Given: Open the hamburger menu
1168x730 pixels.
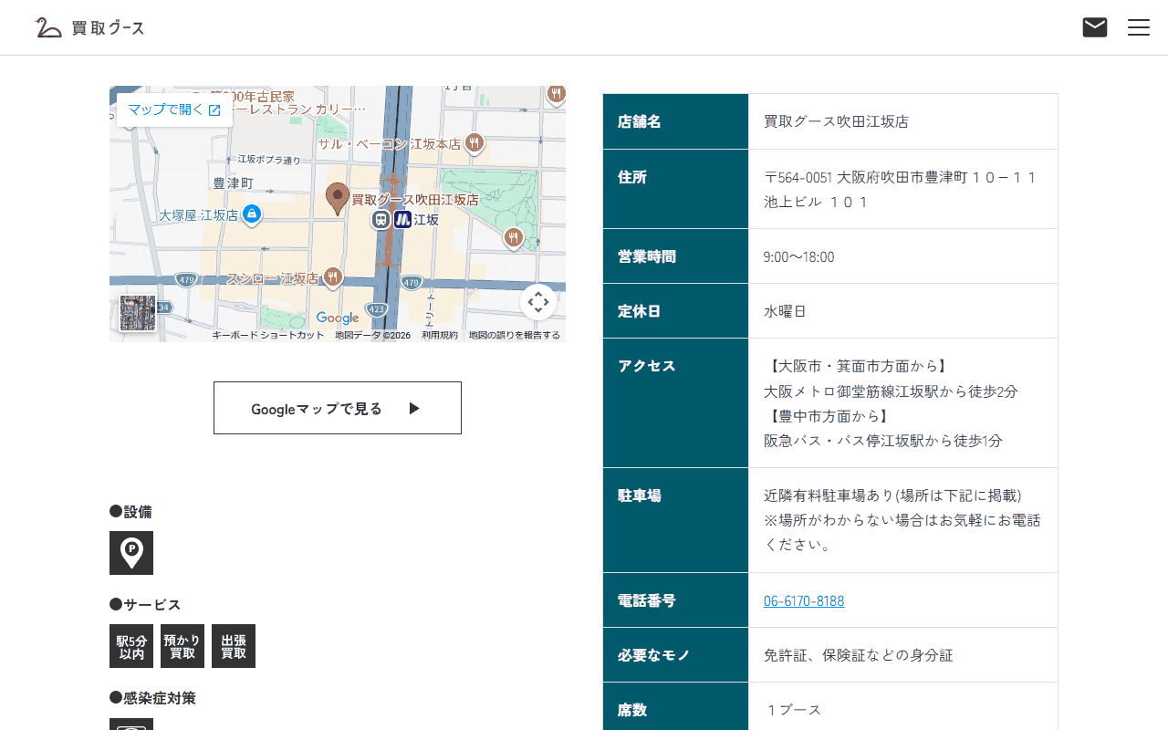Looking at the screenshot, I should (x=1139, y=27).
